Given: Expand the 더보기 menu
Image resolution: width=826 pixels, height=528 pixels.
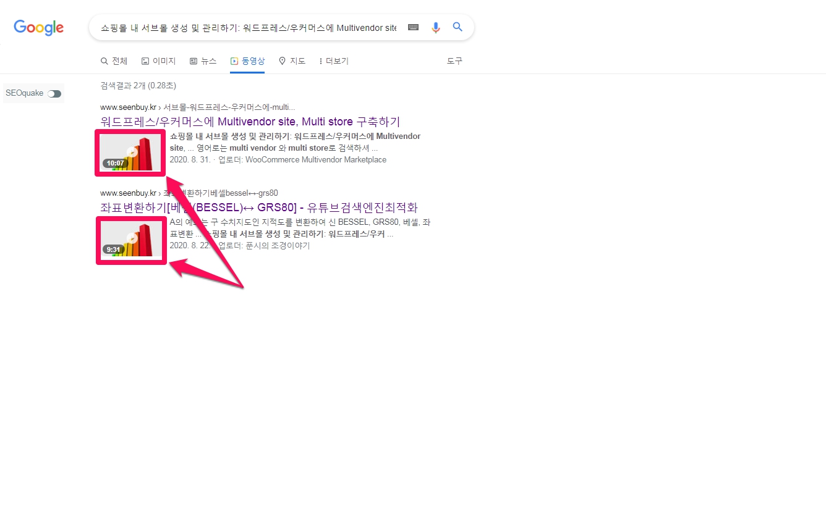Looking at the screenshot, I should tap(333, 61).
